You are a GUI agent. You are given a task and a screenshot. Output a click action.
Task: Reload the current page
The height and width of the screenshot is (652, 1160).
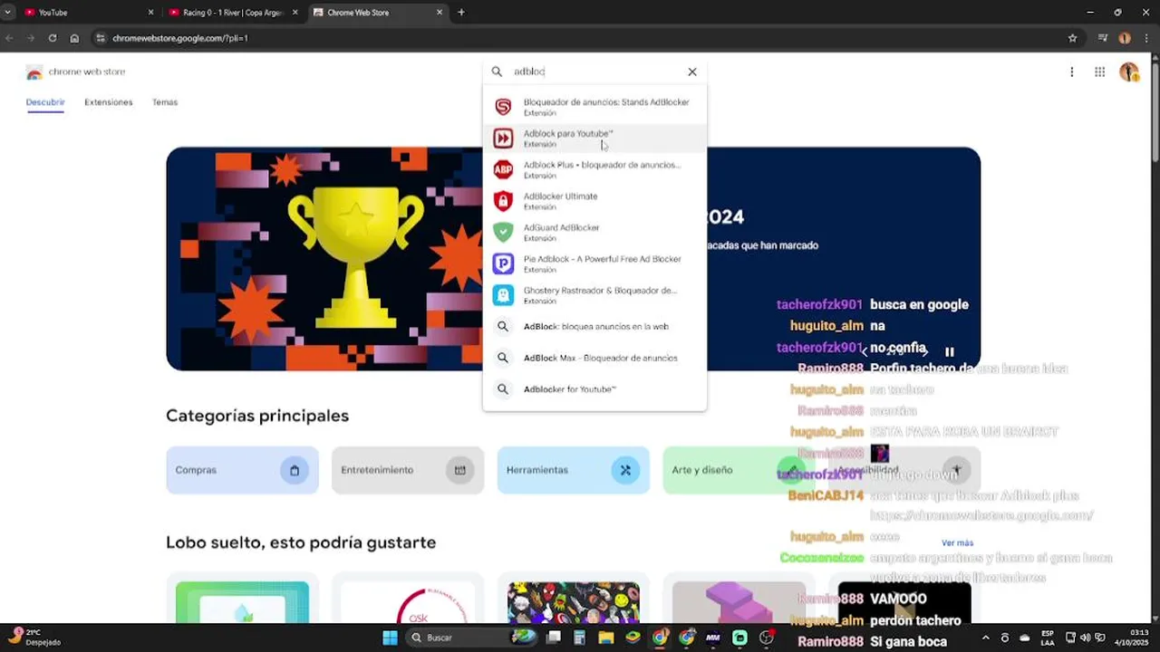(53, 38)
